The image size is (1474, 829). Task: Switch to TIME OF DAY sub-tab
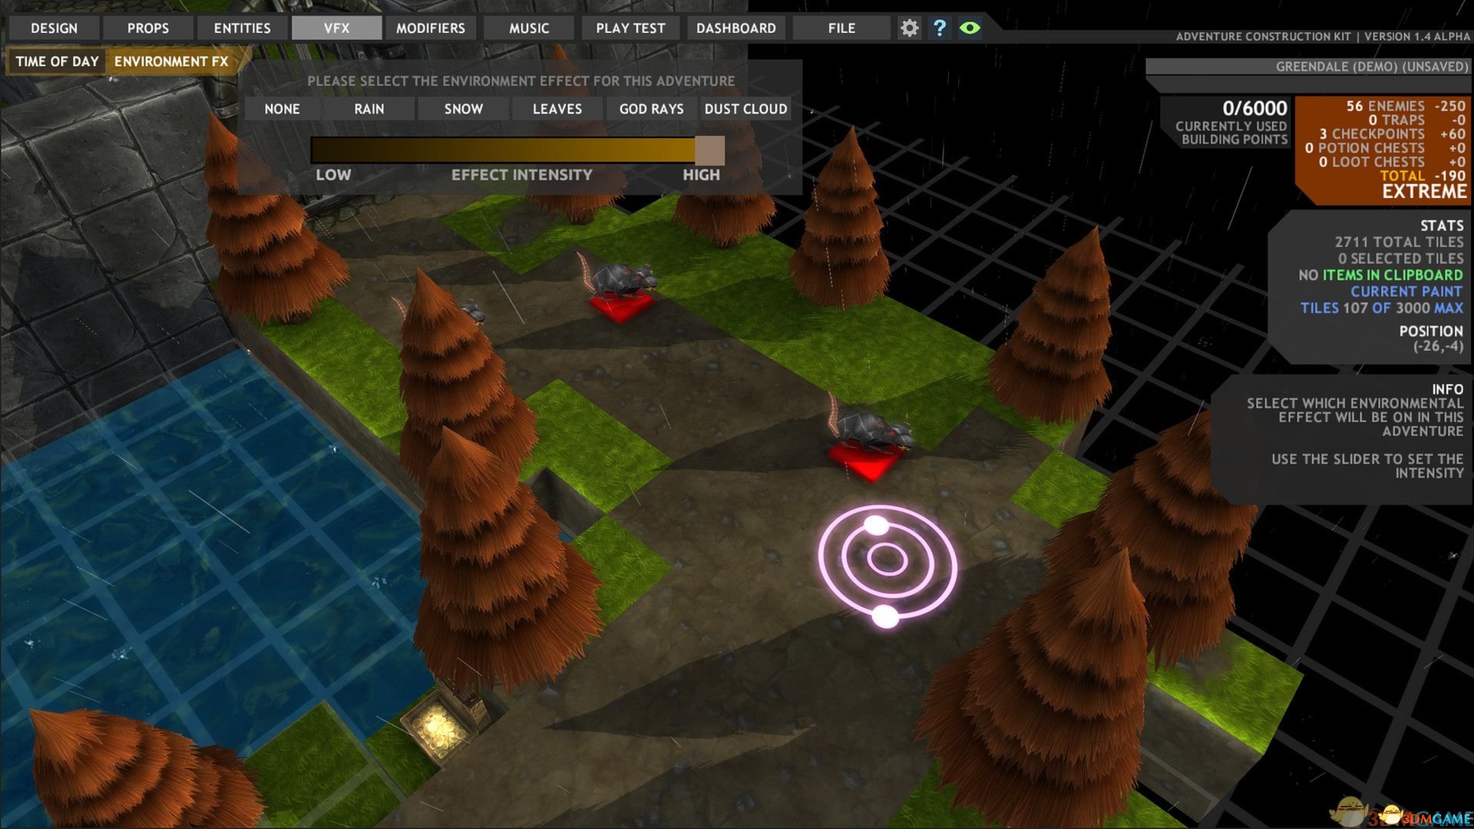click(57, 61)
